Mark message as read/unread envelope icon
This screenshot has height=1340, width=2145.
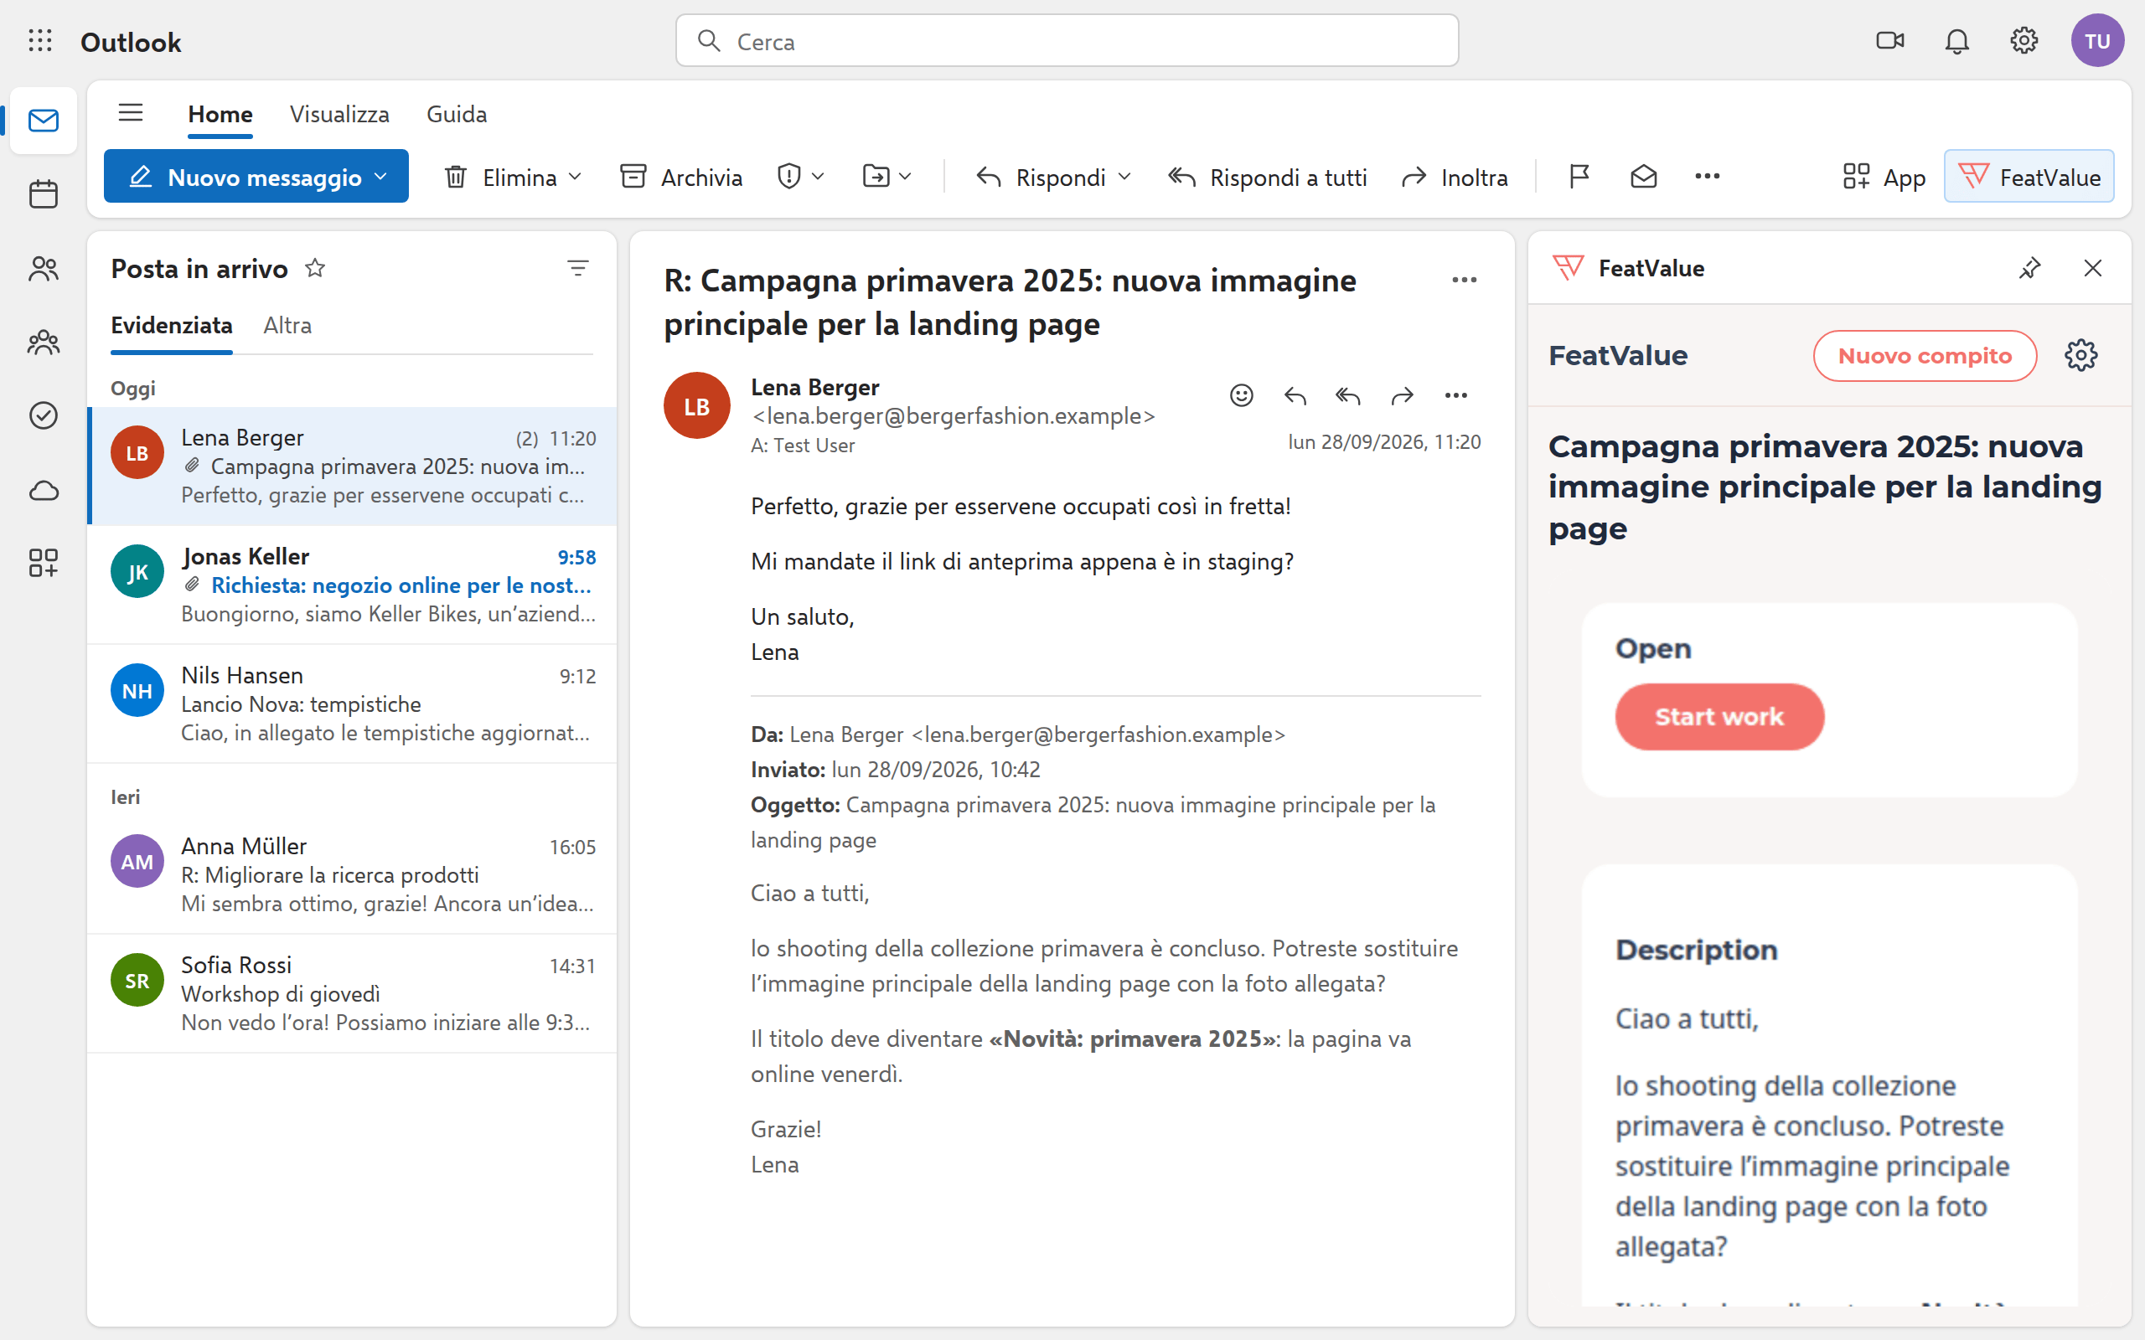click(x=1643, y=177)
